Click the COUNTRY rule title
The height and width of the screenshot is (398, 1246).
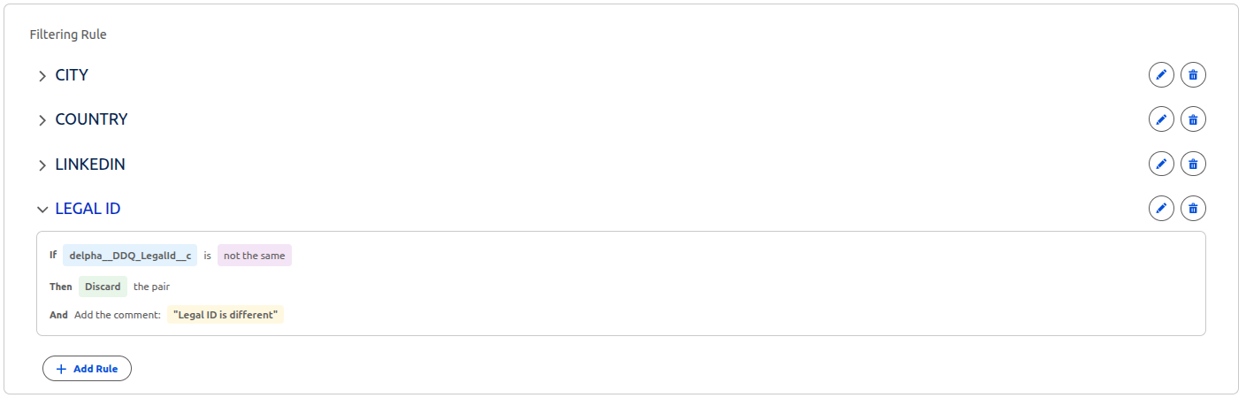pos(91,119)
